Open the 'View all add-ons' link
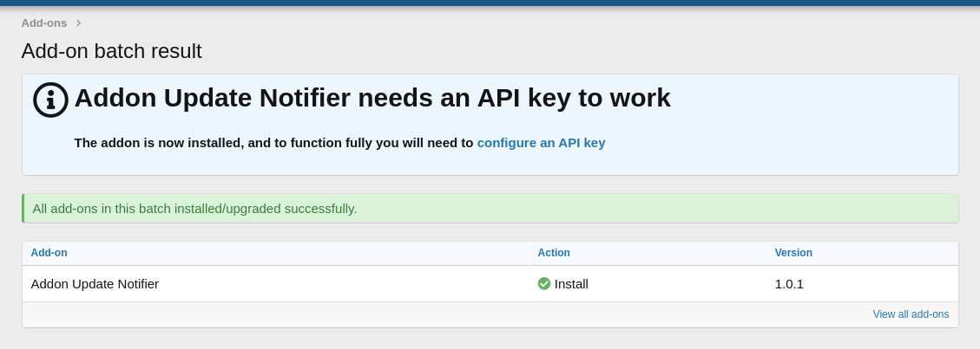Image resolution: width=980 pixels, height=349 pixels. (x=911, y=314)
